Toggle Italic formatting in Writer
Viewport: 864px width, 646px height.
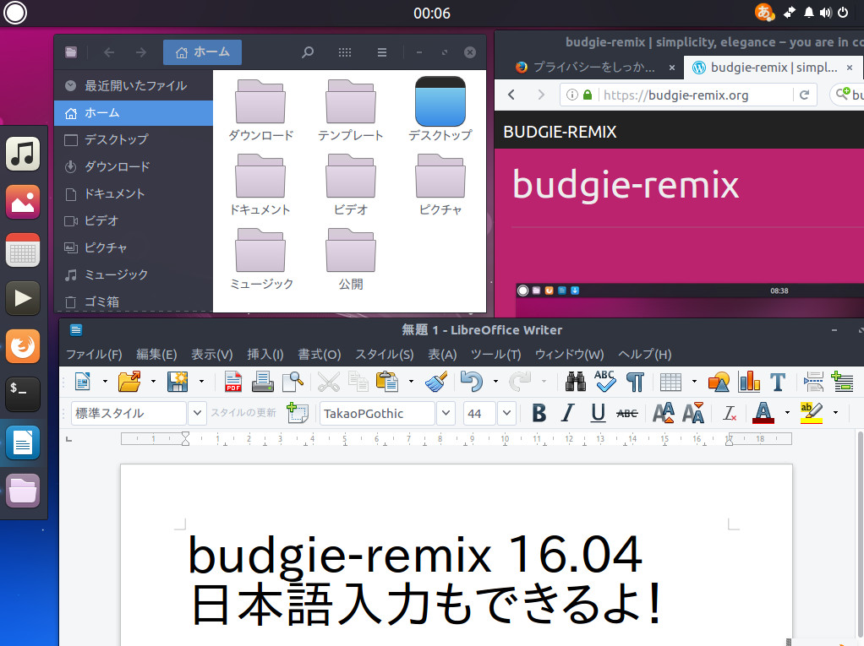point(567,413)
